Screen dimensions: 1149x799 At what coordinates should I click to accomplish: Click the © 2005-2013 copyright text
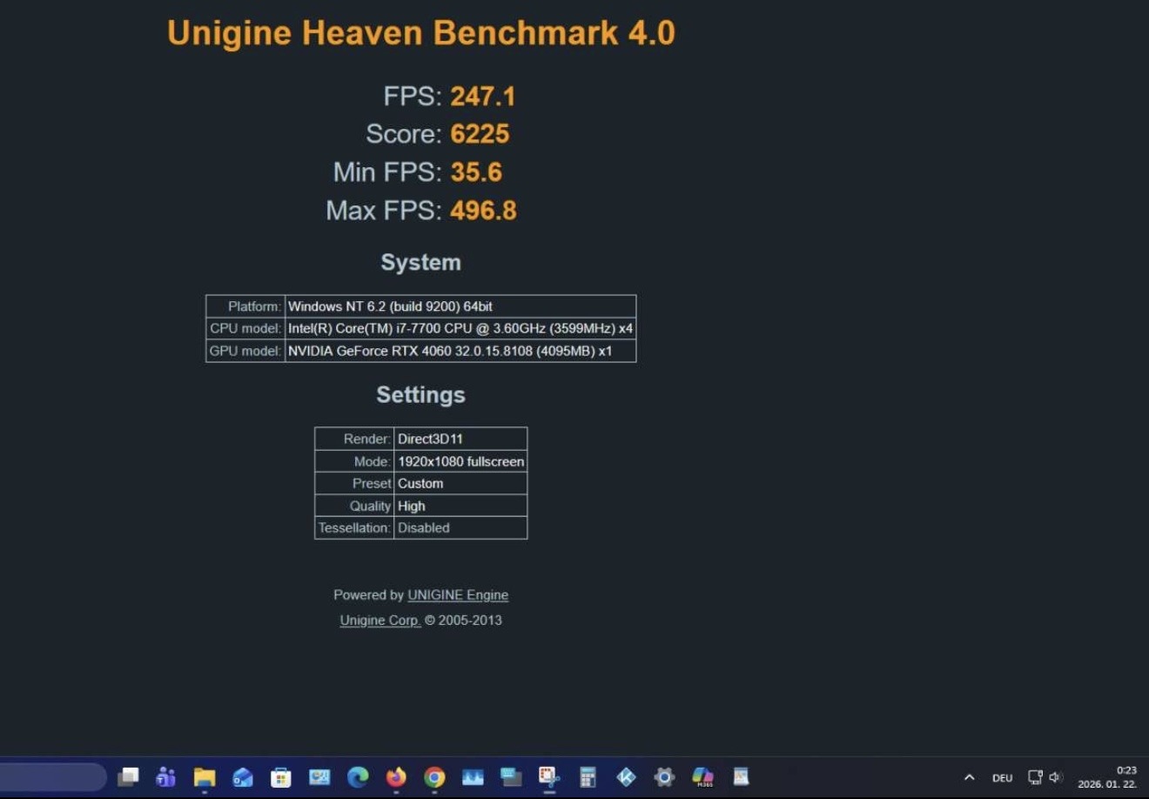coord(463,621)
